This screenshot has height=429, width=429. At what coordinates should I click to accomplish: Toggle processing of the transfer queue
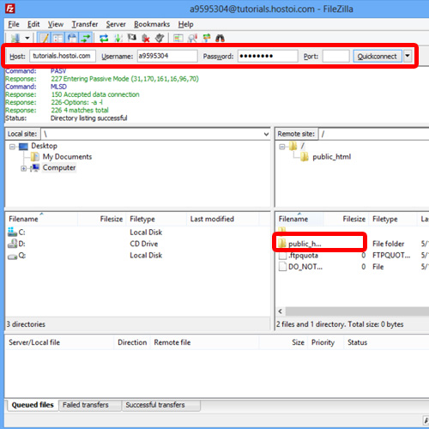[118, 38]
